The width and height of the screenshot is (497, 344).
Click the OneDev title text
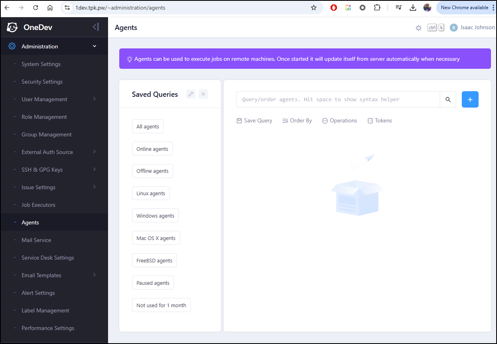pyautogui.click(x=38, y=27)
